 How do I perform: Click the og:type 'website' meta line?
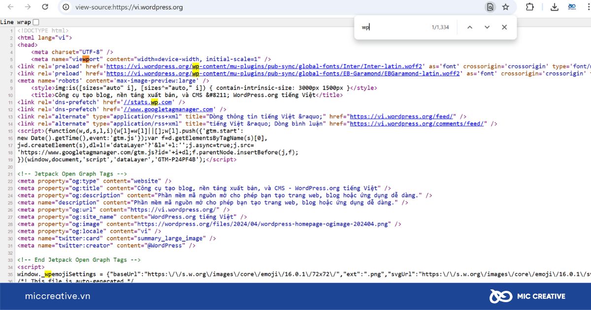pyautogui.click(x=95, y=181)
